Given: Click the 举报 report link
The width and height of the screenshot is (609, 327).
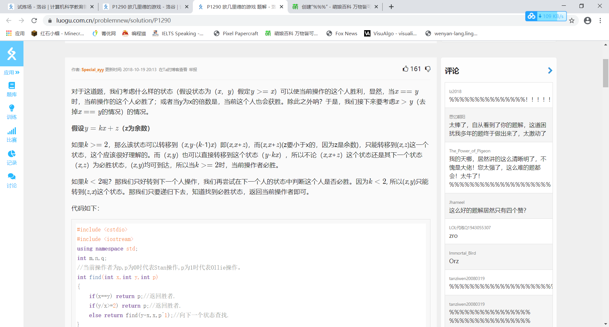Looking at the screenshot, I should point(193,70).
